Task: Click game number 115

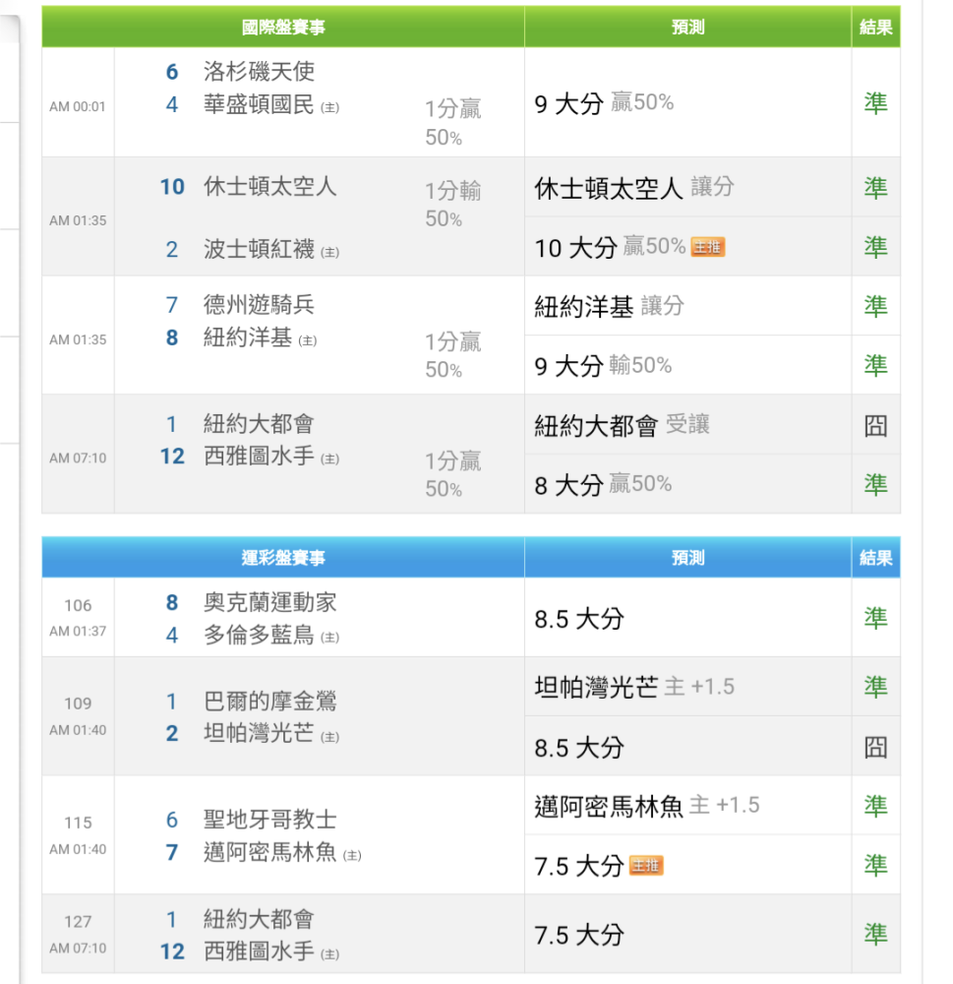Action: [x=78, y=823]
